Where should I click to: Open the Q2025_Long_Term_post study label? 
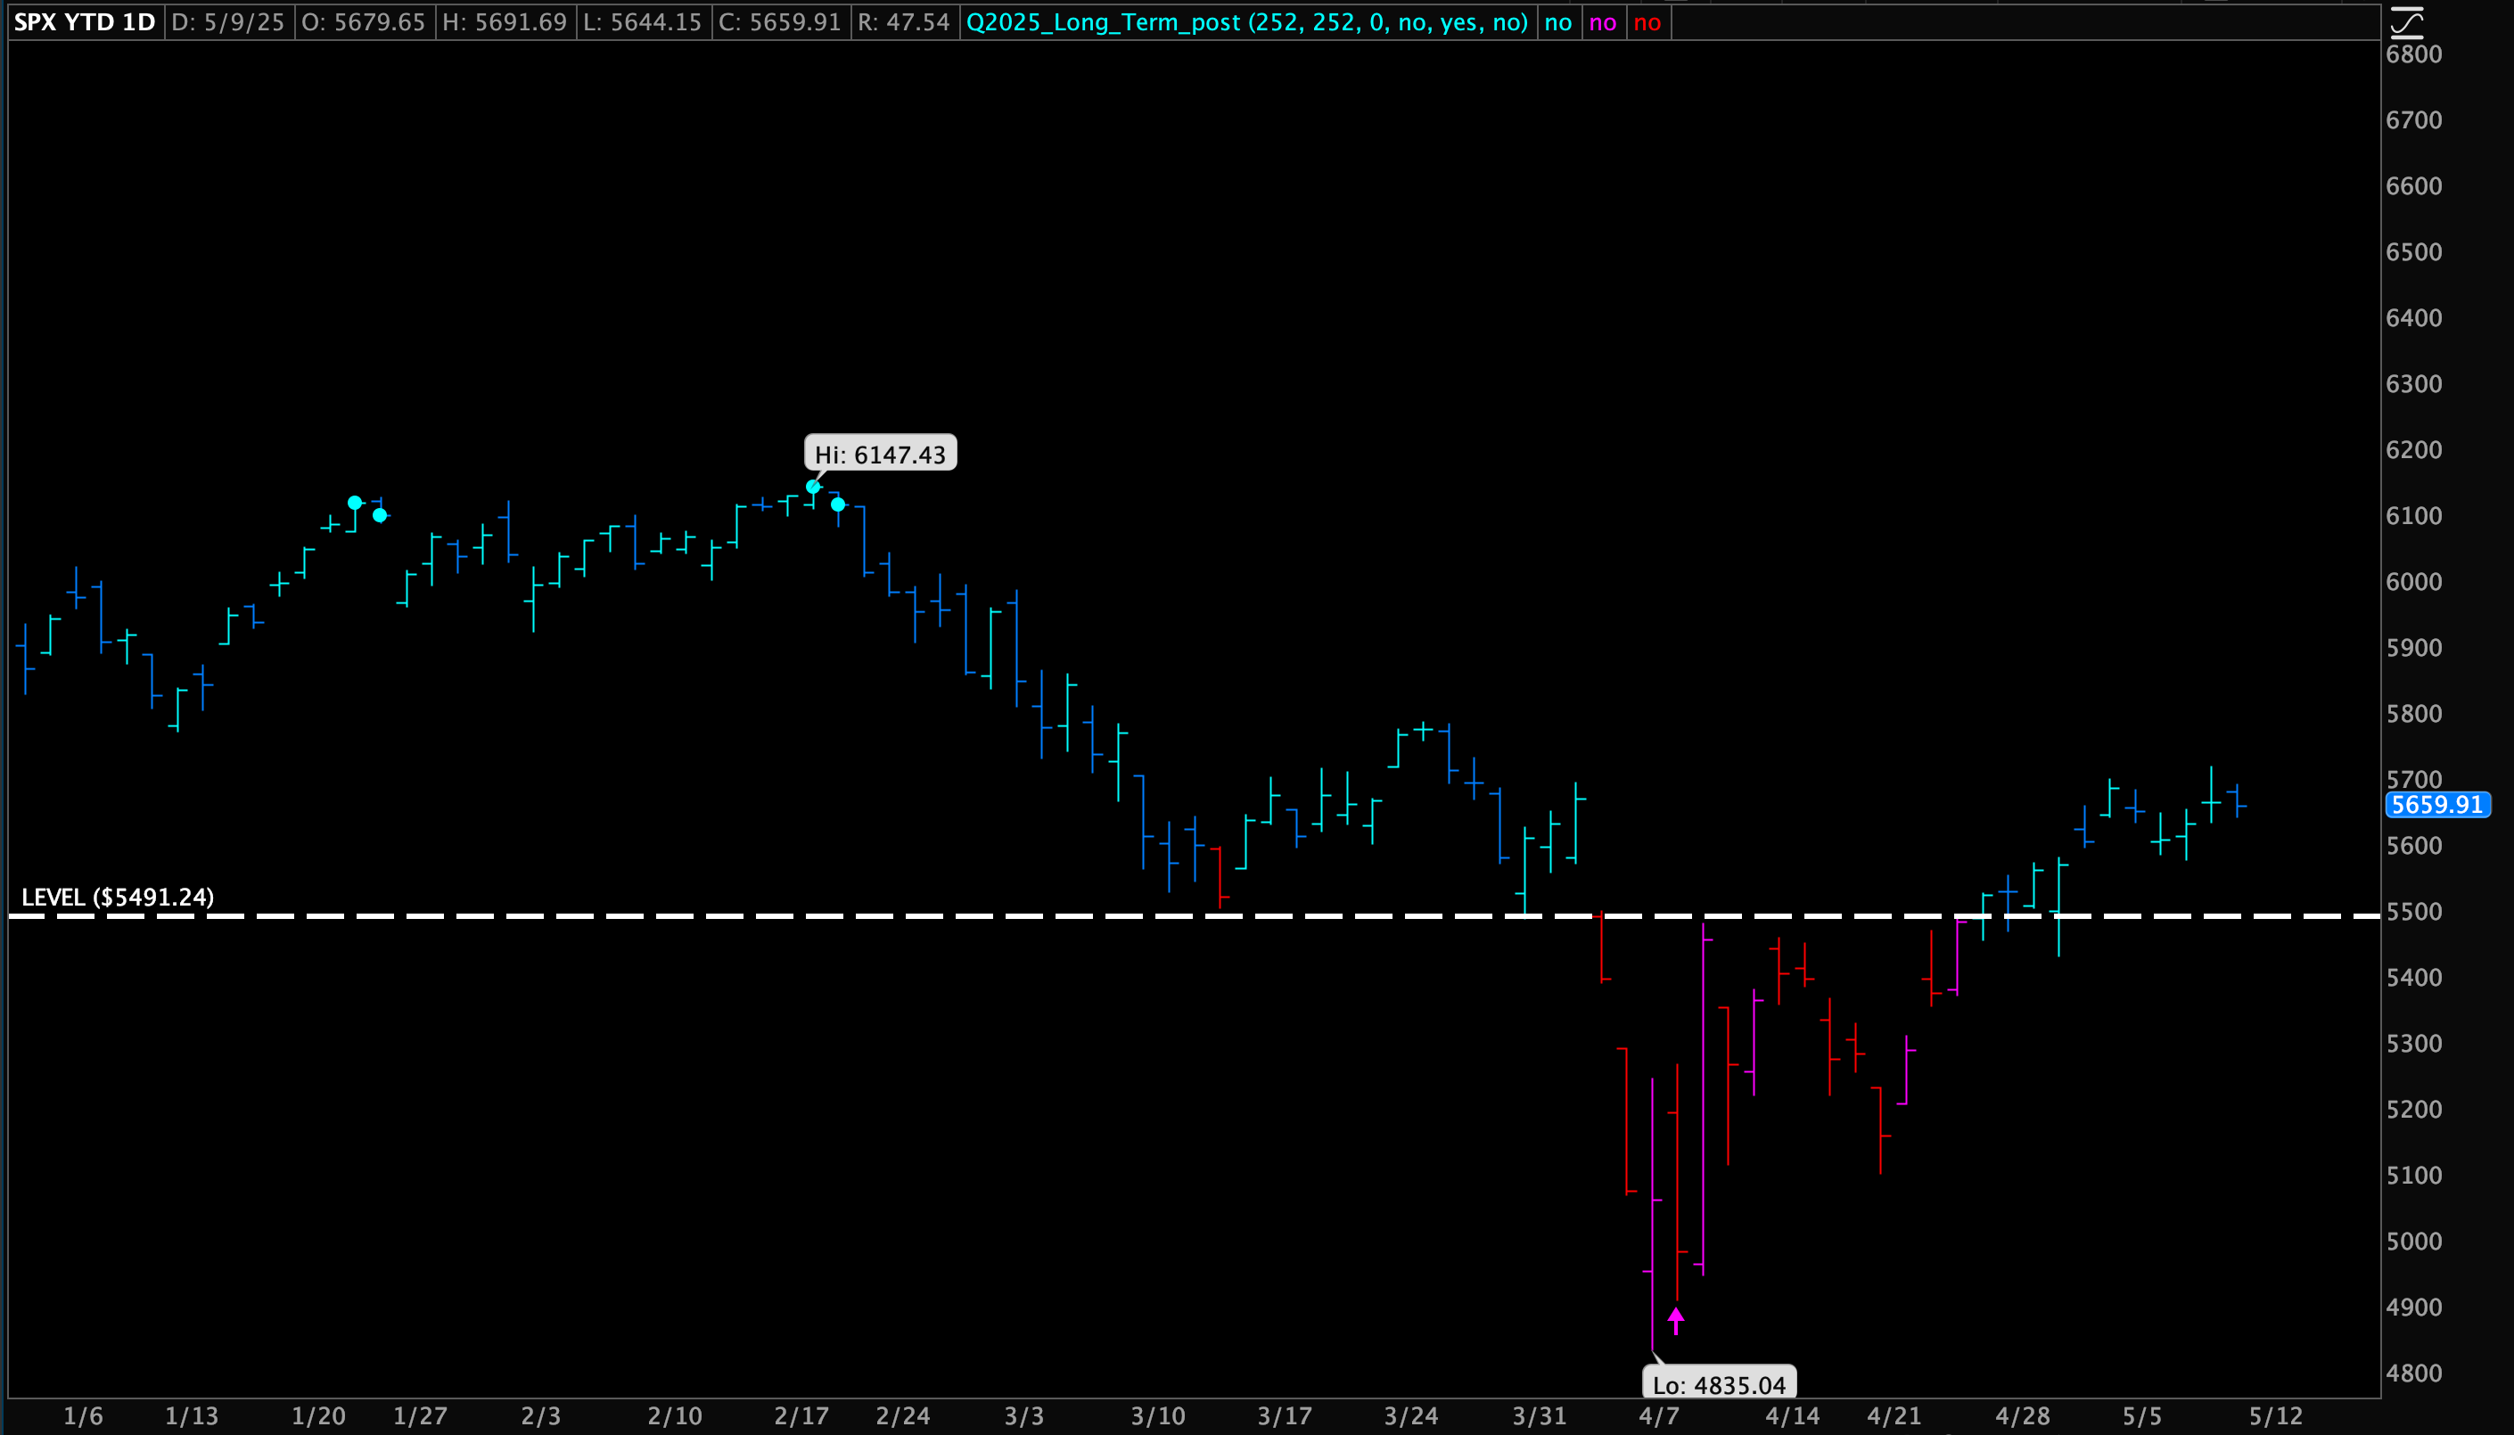1246,21
